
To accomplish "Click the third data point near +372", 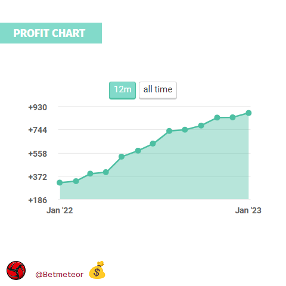I will 90,174.
